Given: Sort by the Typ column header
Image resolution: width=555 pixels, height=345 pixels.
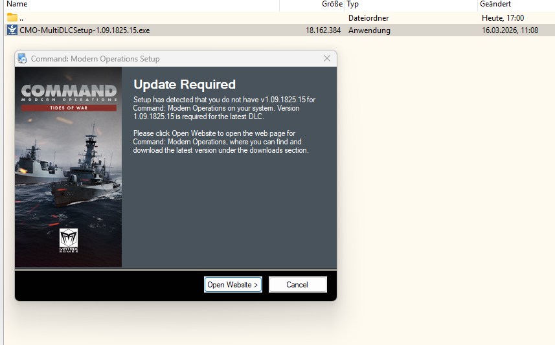Looking at the screenshot, I should pos(352,5).
